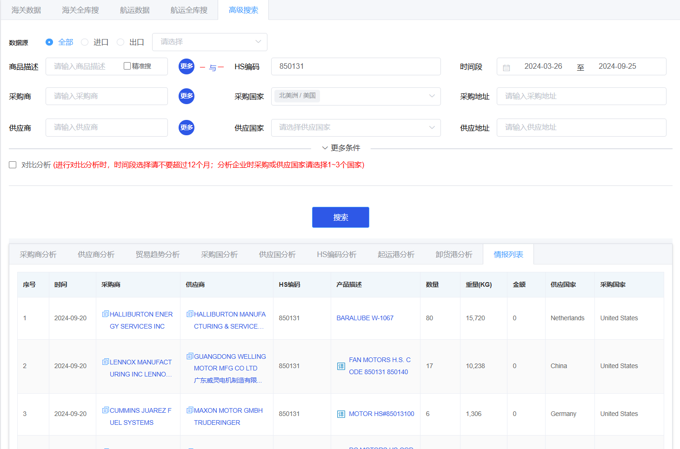This screenshot has height=449, width=680.
Task: Open the 供应国家 dropdown
Action: click(x=356, y=128)
